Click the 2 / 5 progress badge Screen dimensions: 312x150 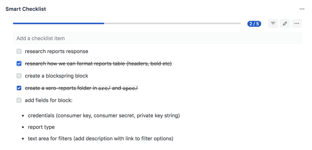(254, 24)
